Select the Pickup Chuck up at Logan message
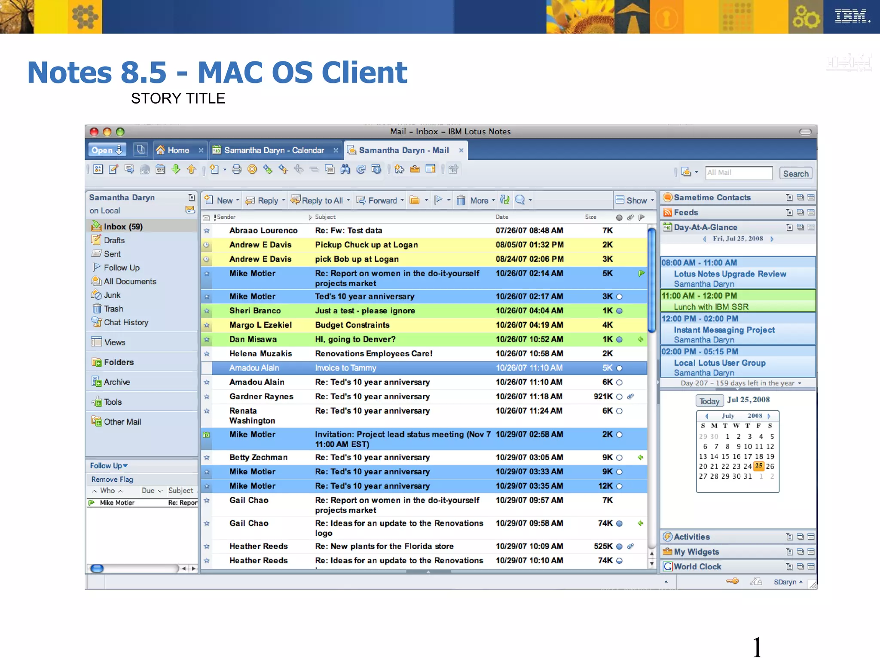 [x=424, y=245]
